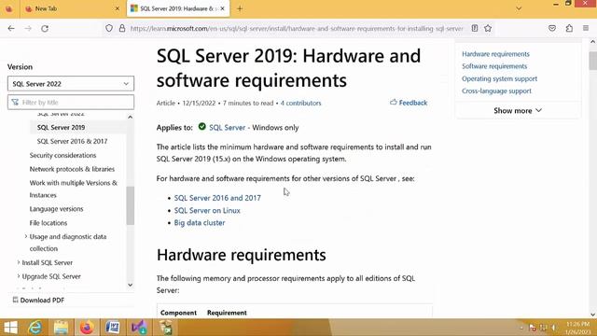
Task: Open Language versions in the sidebar
Action: (x=56, y=209)
